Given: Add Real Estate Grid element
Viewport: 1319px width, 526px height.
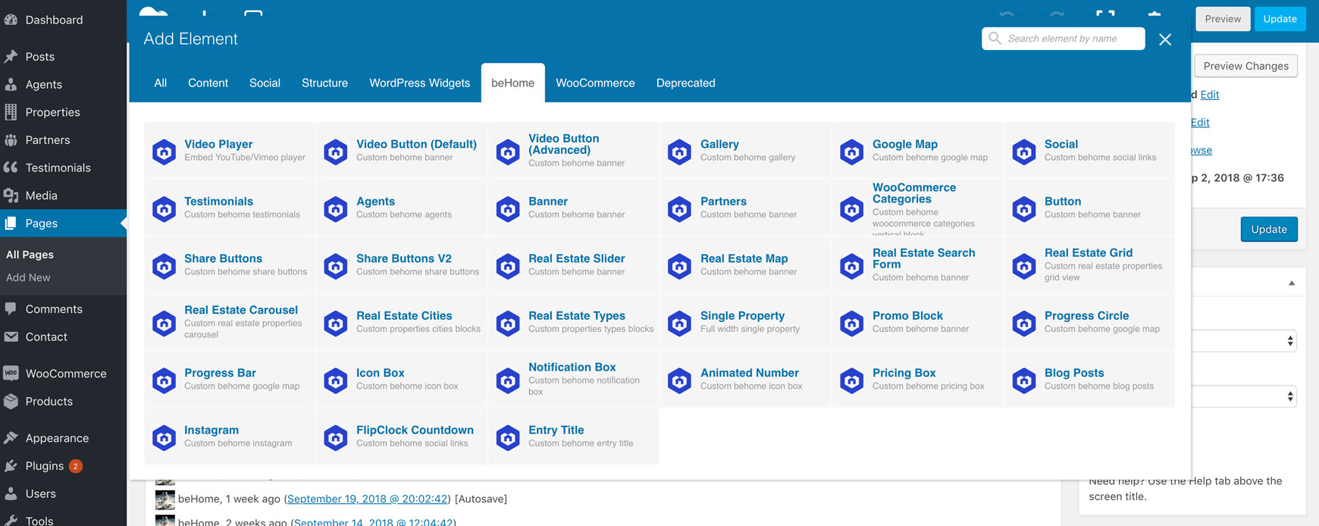Looking at the screenshot, I should 1089,265.
